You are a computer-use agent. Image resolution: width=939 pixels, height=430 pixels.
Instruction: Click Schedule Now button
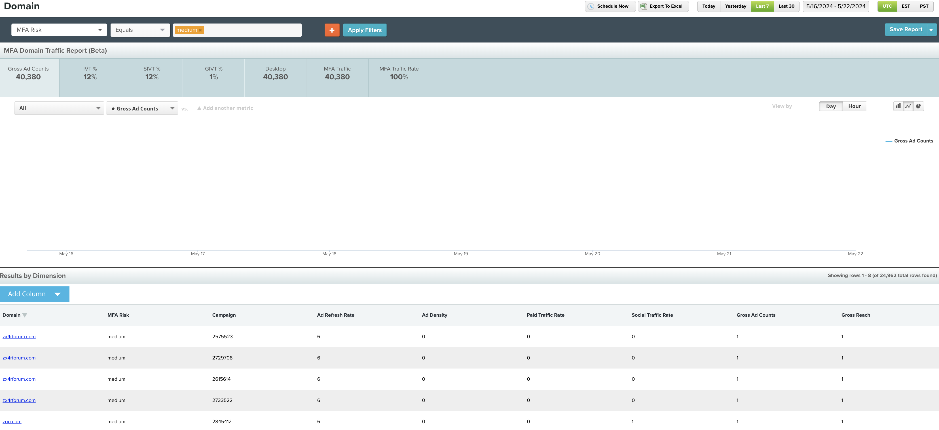tap(610, 6)
